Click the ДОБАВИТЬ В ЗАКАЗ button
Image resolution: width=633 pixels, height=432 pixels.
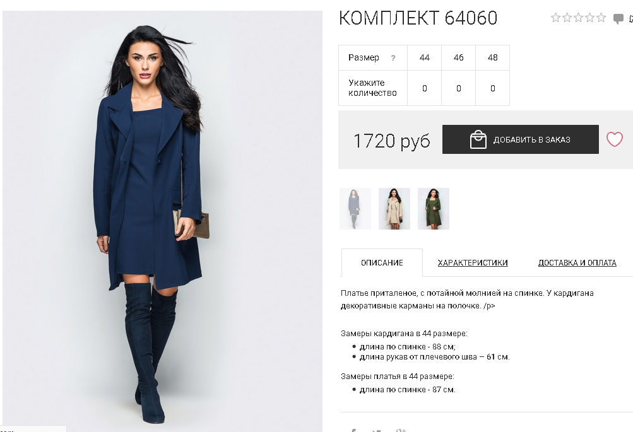(521, 139)
